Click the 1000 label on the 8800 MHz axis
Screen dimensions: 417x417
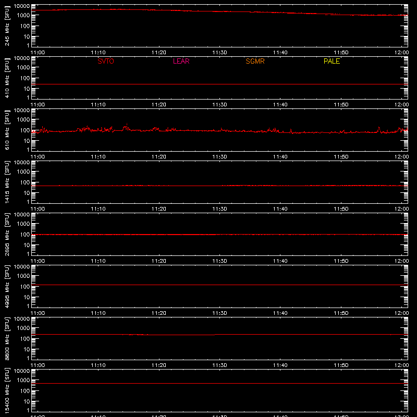[23, 328]
